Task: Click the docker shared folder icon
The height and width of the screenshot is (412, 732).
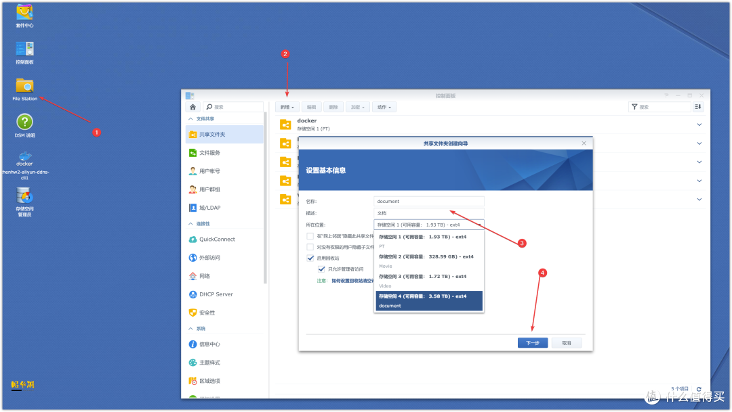Action: point(285,124)
